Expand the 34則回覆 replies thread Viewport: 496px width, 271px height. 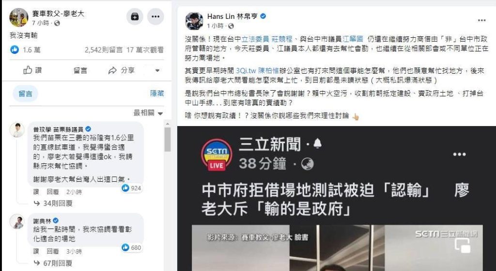click(53, 204)
